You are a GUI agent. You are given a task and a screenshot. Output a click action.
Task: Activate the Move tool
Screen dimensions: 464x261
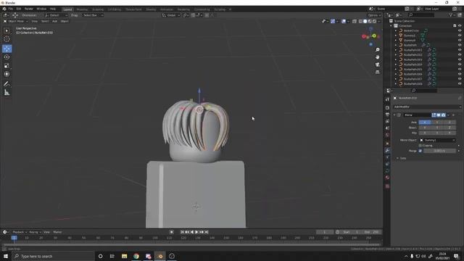point(7,49)
